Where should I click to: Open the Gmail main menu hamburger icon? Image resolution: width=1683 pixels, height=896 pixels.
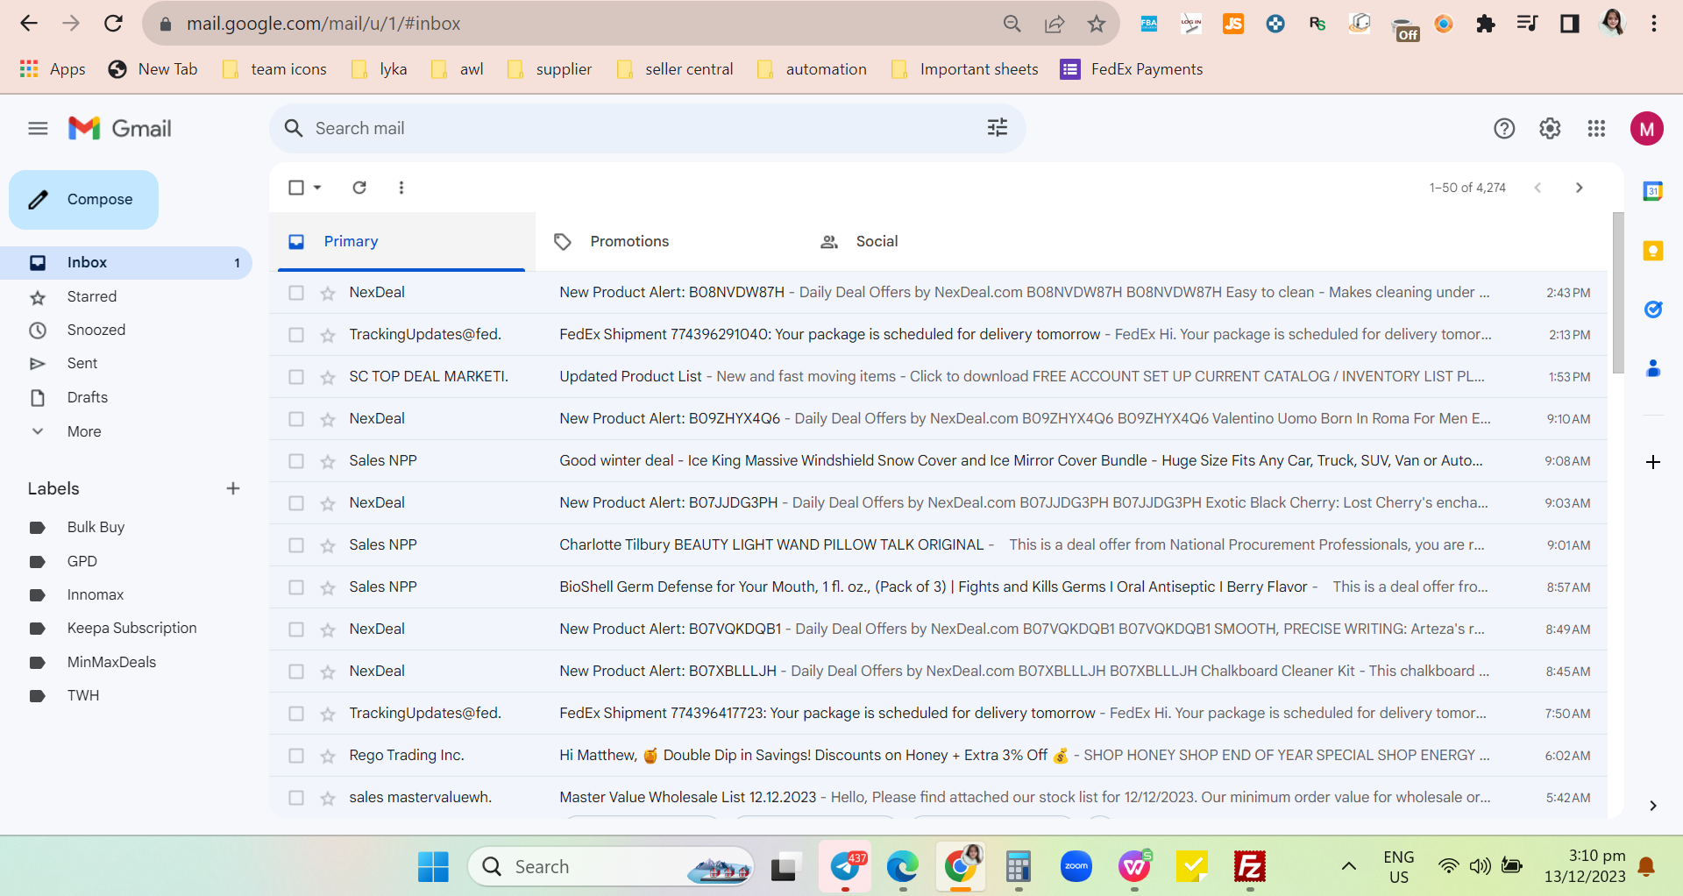(x=38, y=129)
